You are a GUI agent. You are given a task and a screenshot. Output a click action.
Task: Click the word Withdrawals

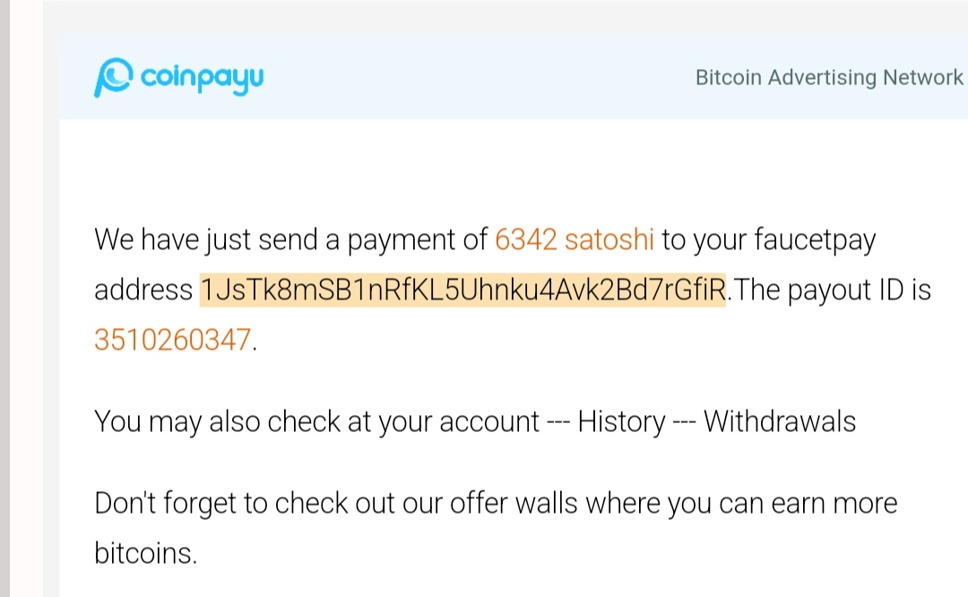tap(780, 421)
